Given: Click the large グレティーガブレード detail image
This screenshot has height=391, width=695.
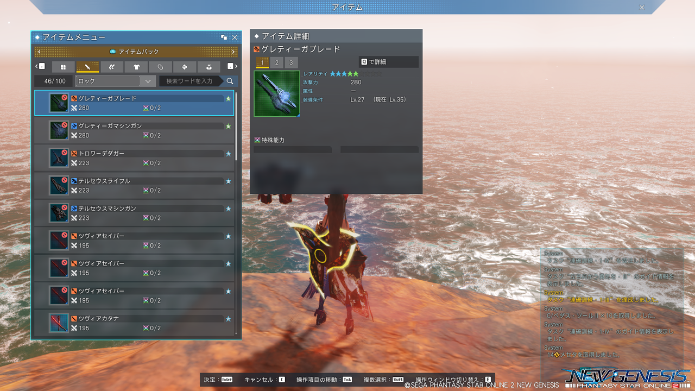Looking at the screenshot, I should click(277, 93).
